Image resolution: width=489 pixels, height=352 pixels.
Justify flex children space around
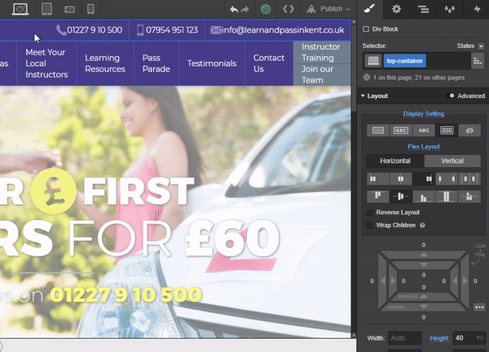pos(469,179)
